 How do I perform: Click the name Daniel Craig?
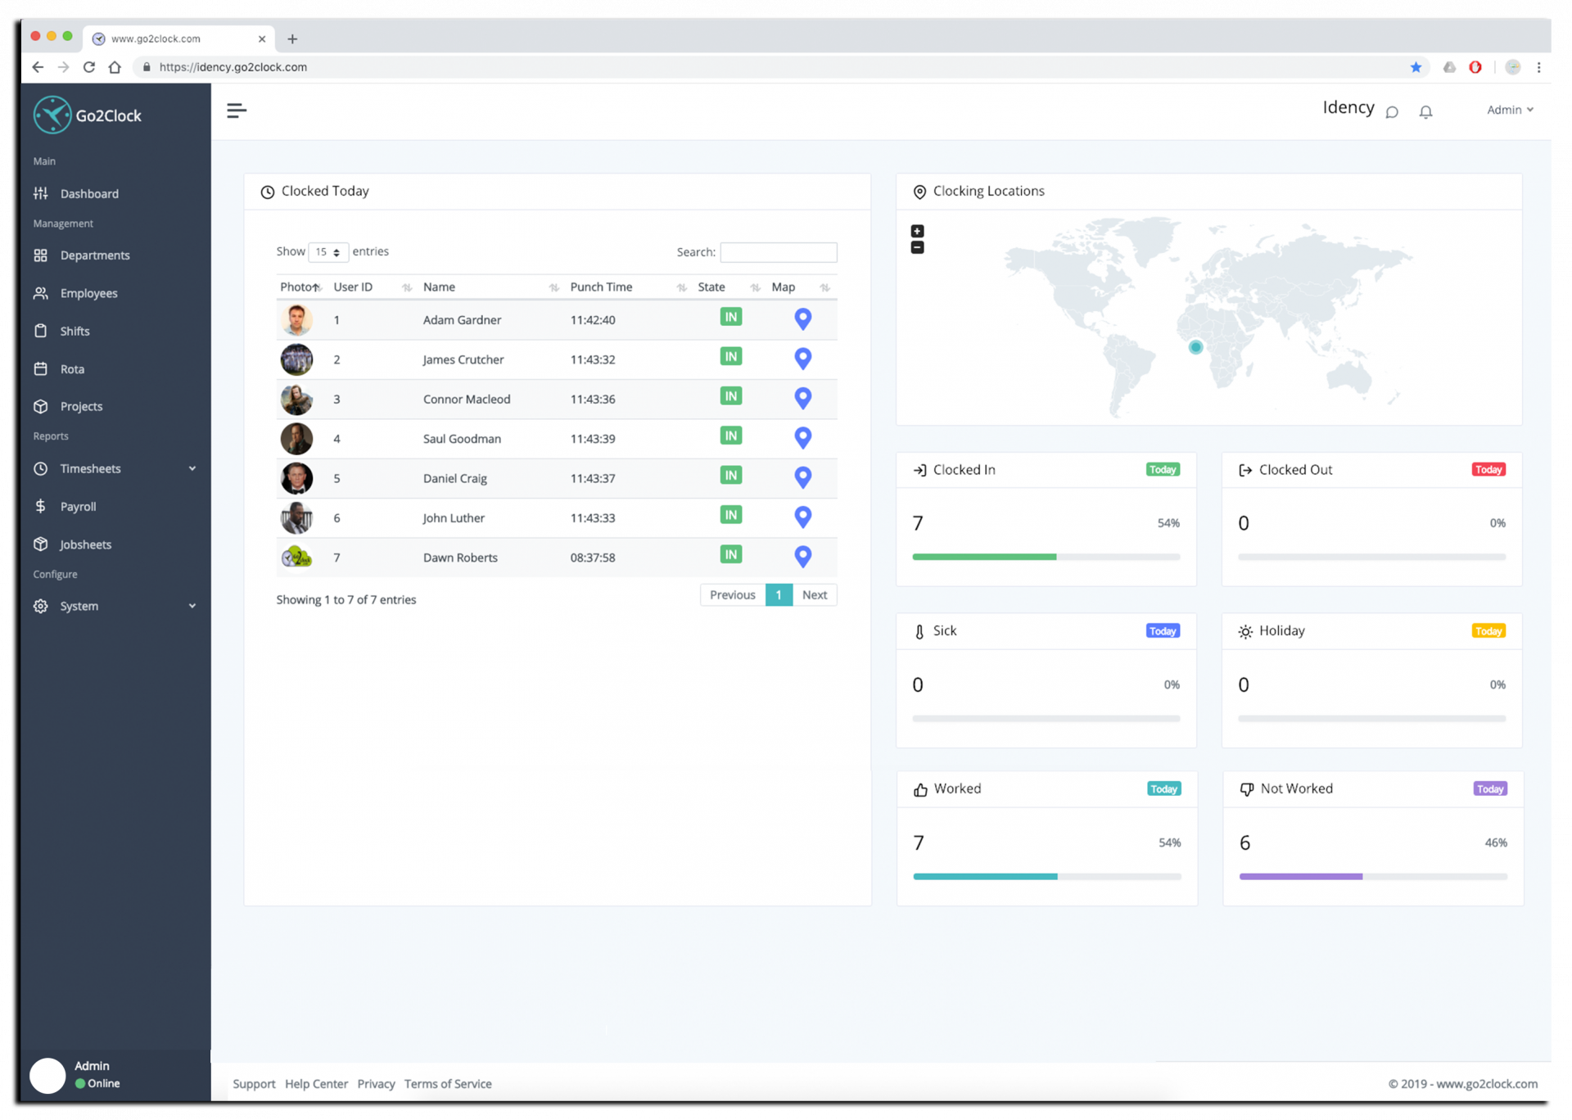pos(454,478)
